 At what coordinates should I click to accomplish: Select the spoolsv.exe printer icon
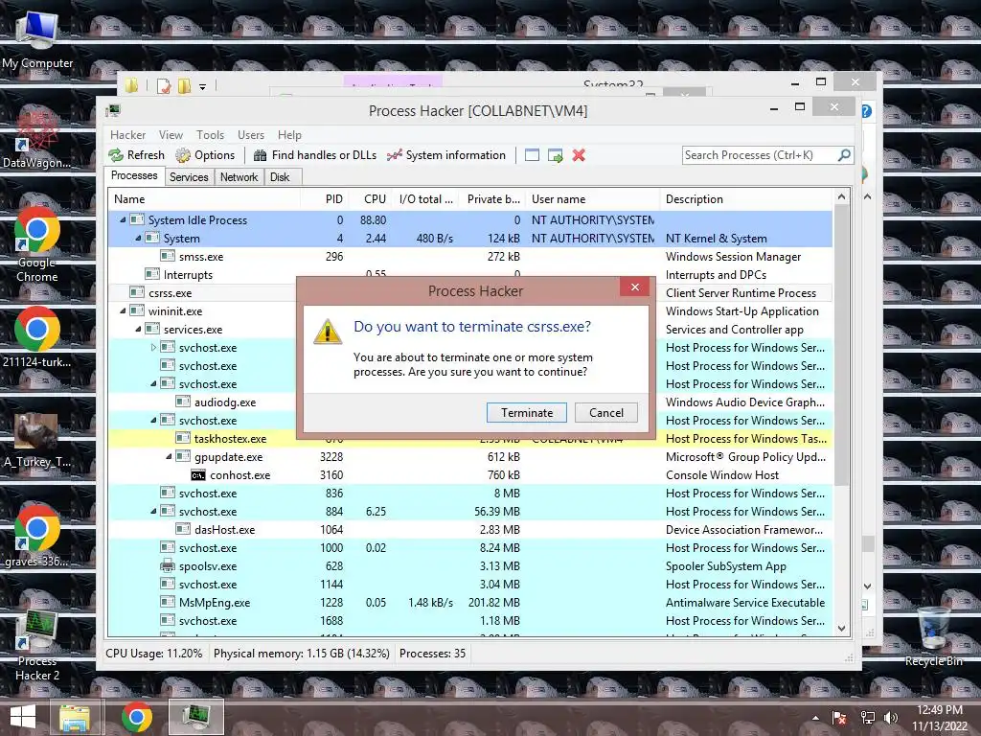coord(168,565)
